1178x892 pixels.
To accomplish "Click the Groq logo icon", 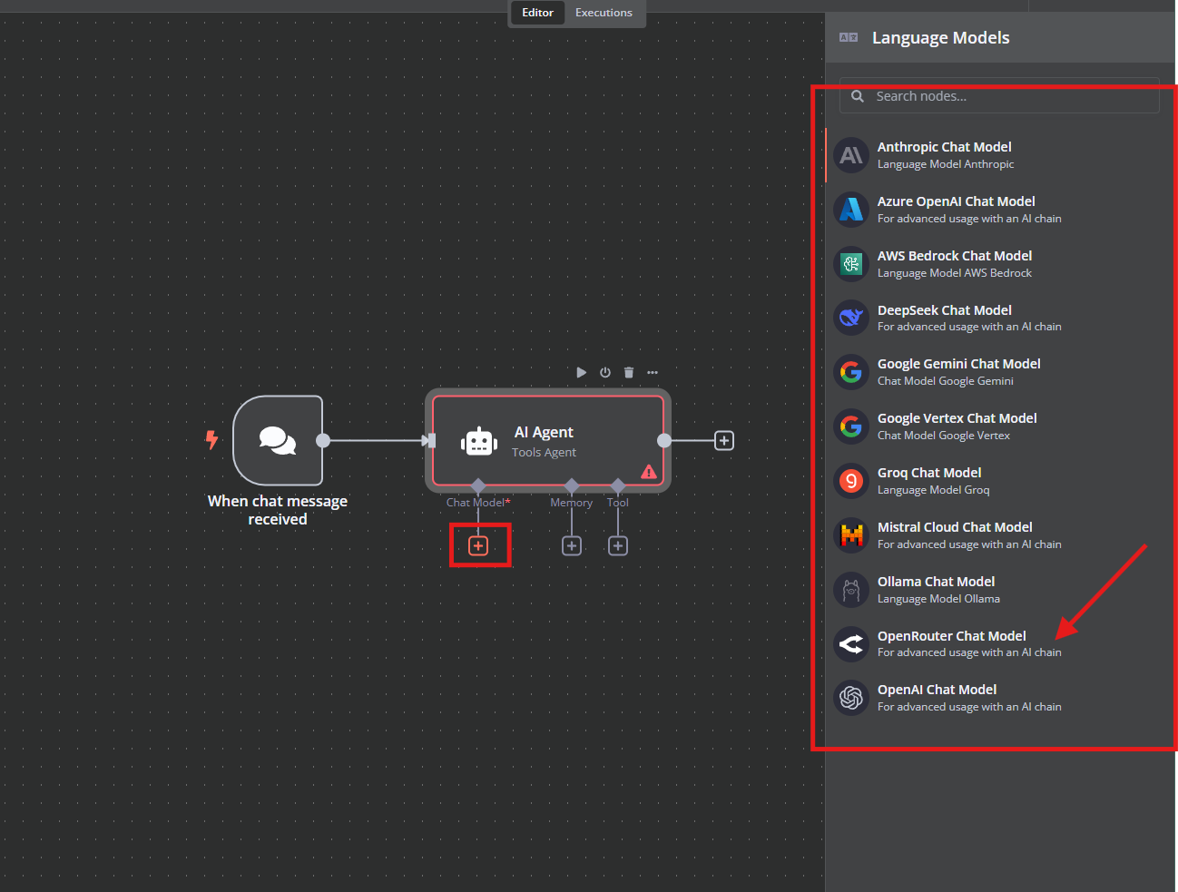I will tap(851, 481).
